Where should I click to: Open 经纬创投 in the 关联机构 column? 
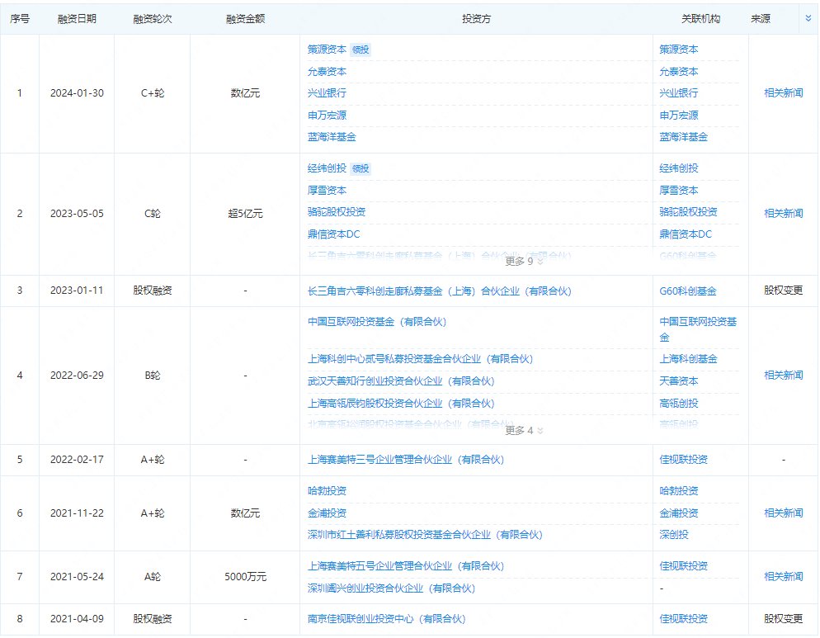pyautogui.click(x=679, y=168)
